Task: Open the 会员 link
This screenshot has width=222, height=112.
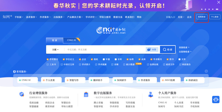Action: click(x=189, y=17)
